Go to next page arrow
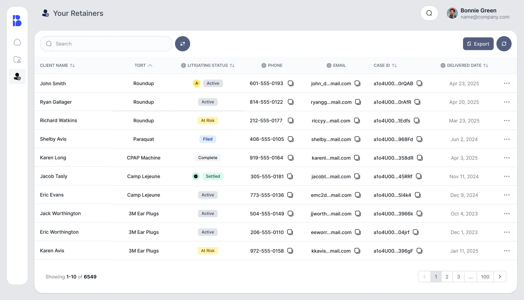 pyautogui.click(x=500, y=277)
